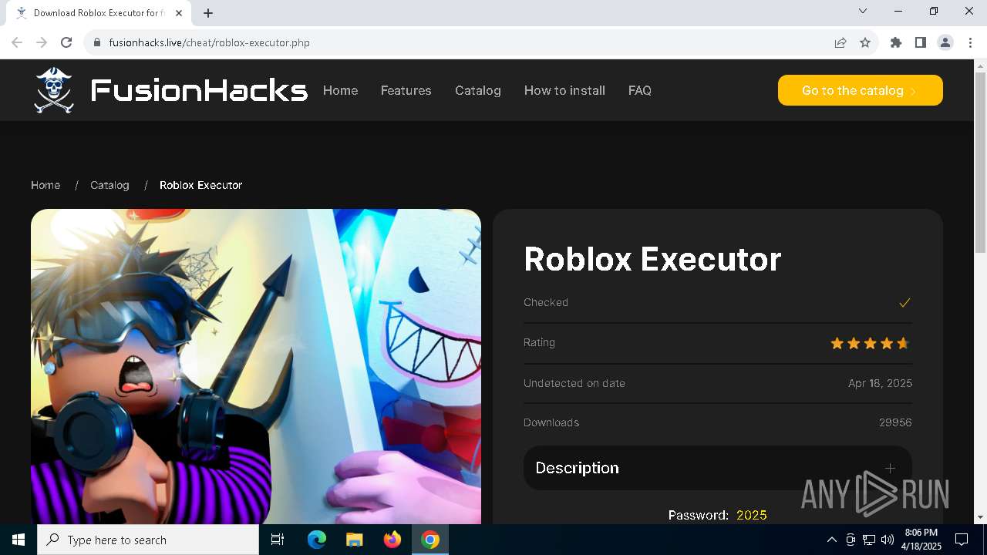Bookmark this tab with star icon
Image resolution: width=987 pixels, height=555 pixels.
tap(865, 42)
